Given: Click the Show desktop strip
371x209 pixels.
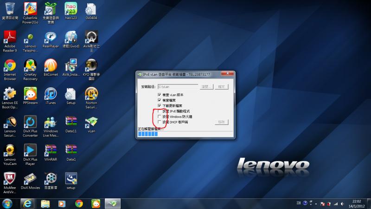Looking at the screenshot, I should pyautogui.click(x=369, y=204).
